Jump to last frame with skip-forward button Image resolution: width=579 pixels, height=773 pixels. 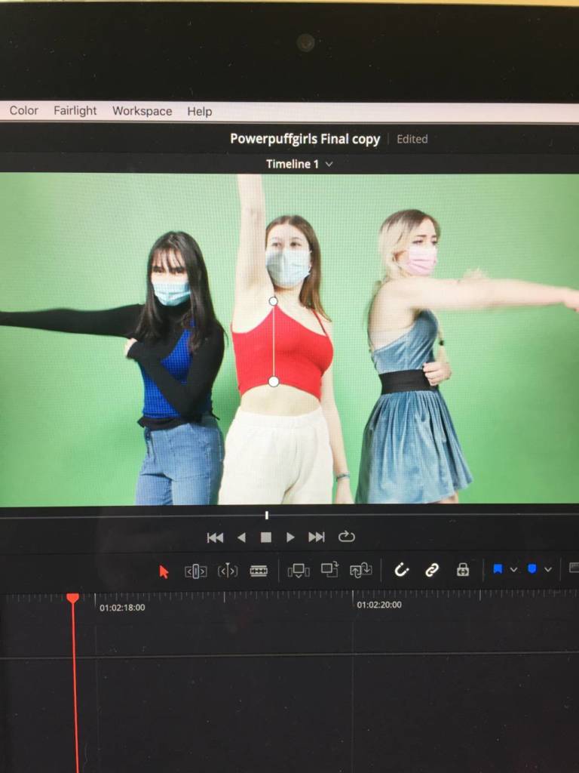coord(317,537)
